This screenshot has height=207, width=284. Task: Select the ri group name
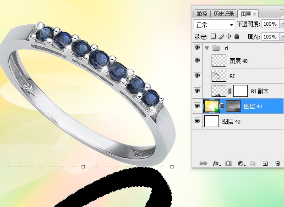click(226, 48)
